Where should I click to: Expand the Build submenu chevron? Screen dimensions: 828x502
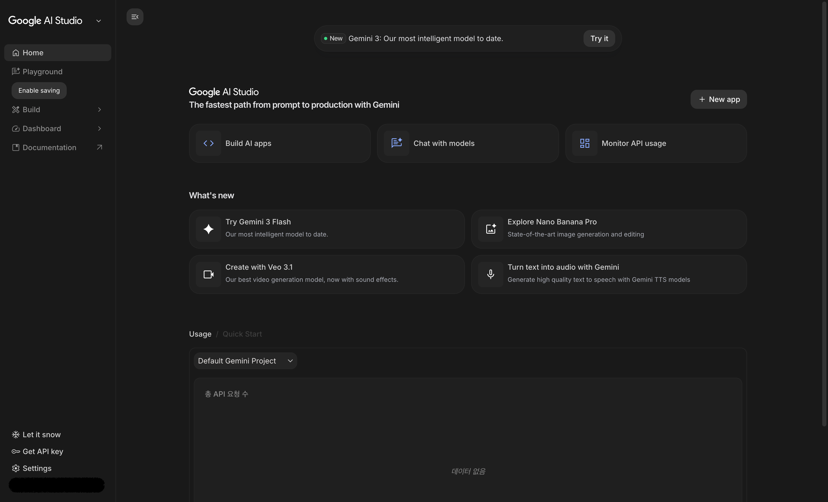(x=99, y=109)
